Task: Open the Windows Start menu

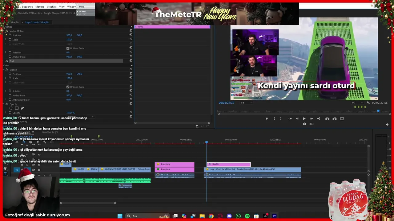Action: point(120,216)
